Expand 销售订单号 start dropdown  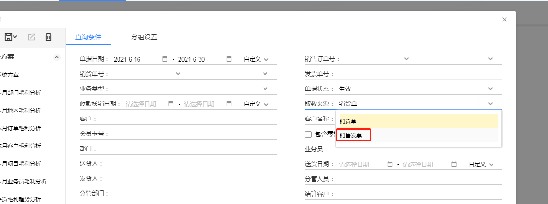pos(406,59)
